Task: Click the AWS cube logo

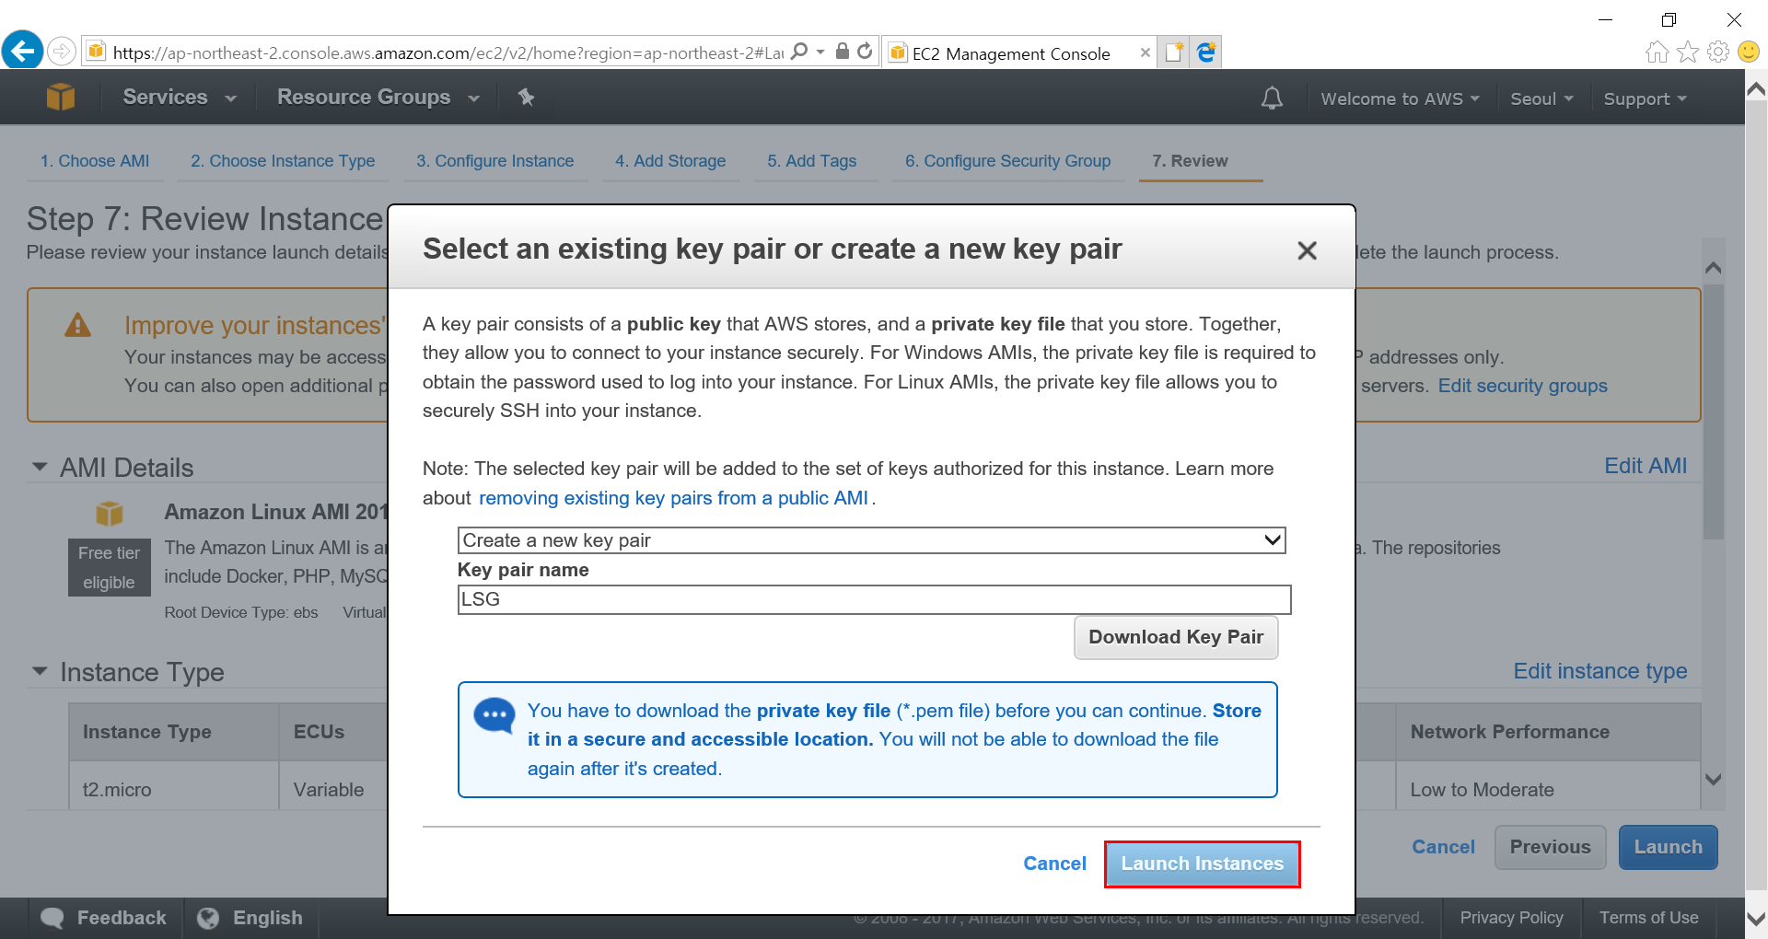Action: [x=61, y=97]
